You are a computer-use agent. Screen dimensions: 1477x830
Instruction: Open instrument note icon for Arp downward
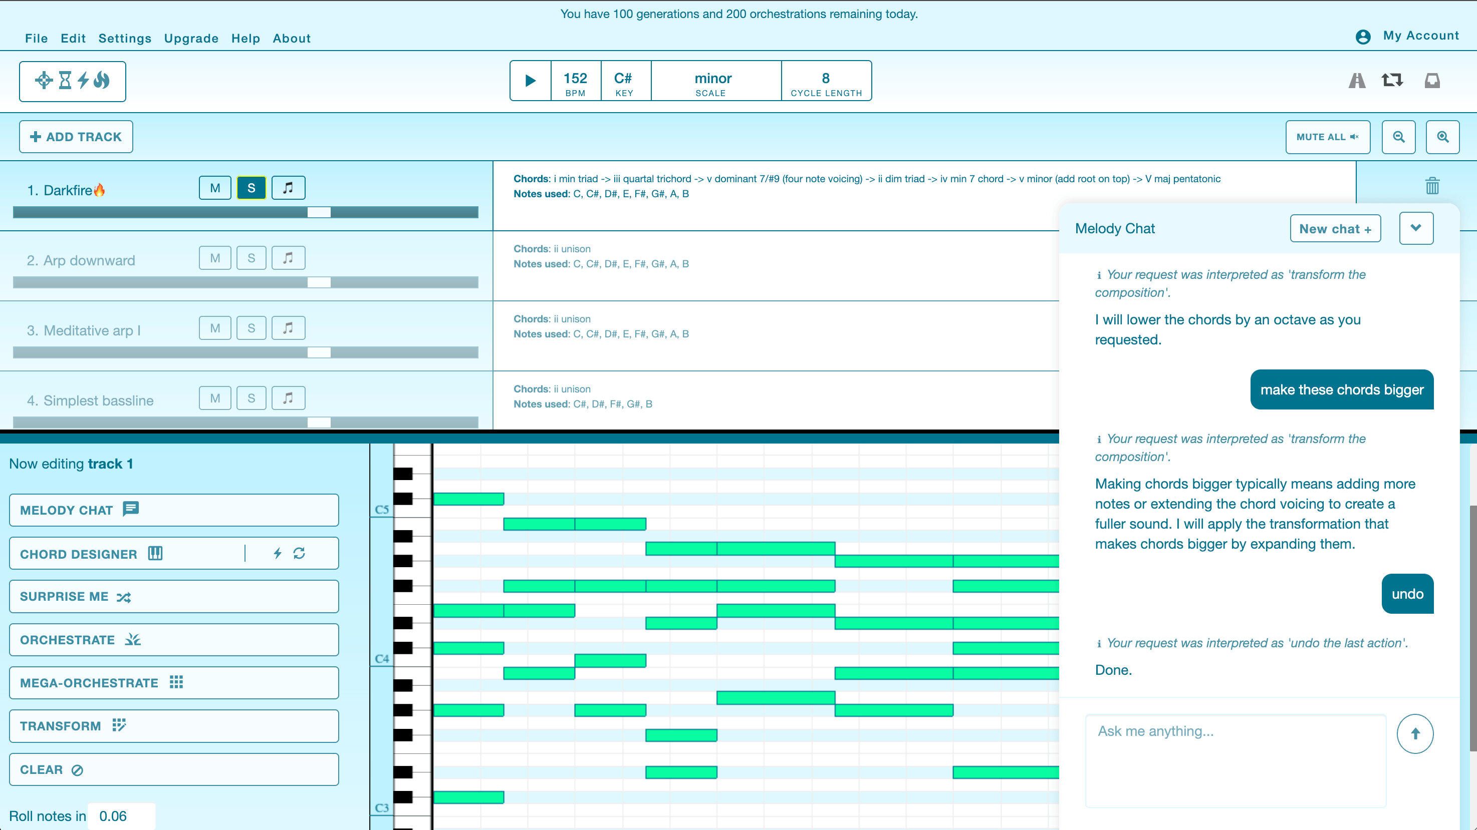(x=288, y=258)
